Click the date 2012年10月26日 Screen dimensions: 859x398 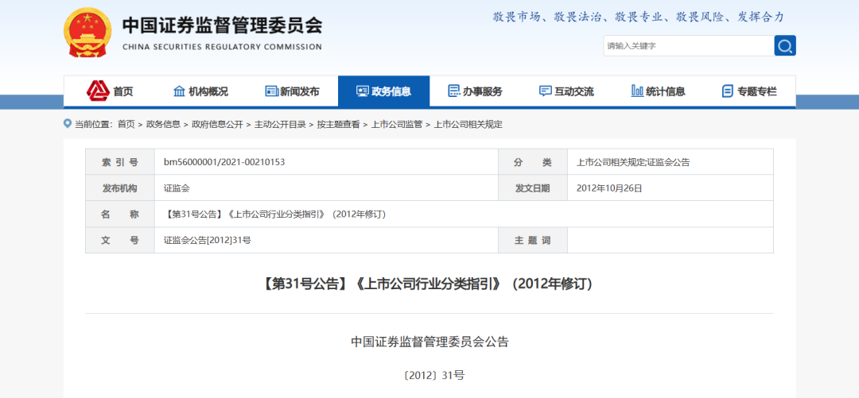[x=609, y=188]
